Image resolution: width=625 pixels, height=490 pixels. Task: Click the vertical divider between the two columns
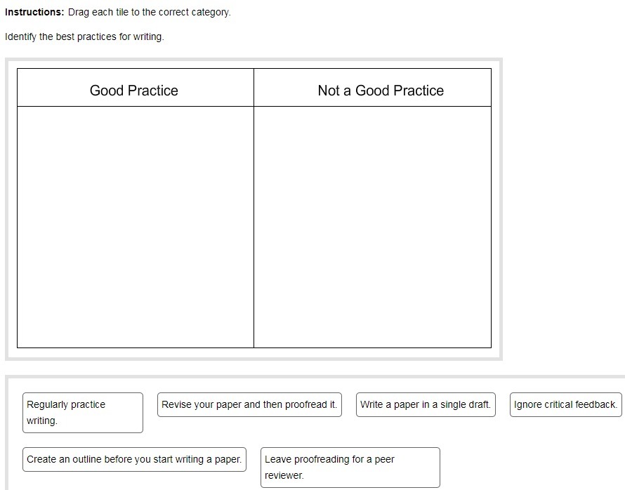(254, 226)
